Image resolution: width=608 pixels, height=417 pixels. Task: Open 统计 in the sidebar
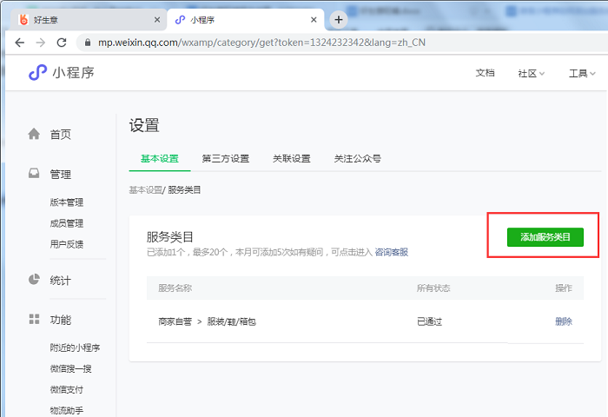click(61, 280)
